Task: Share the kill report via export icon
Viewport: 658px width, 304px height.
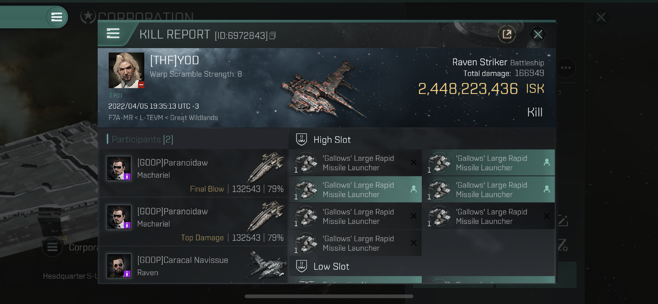Action: pos(507,35)
